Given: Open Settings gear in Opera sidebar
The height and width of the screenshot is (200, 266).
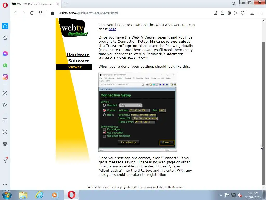Looking at the screenshot, I should [5, 144].
